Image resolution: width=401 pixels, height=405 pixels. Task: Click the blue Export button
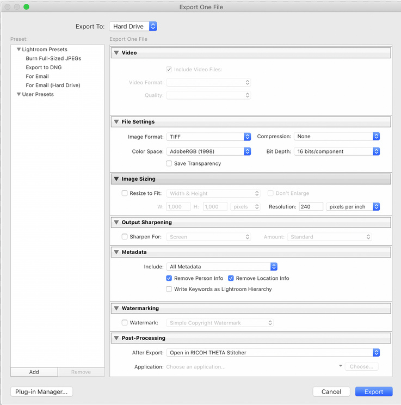[374, 391]
